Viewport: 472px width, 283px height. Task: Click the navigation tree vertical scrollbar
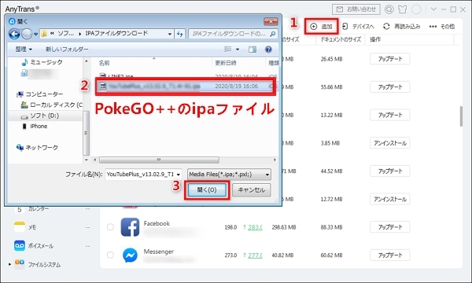pos(86,132)
